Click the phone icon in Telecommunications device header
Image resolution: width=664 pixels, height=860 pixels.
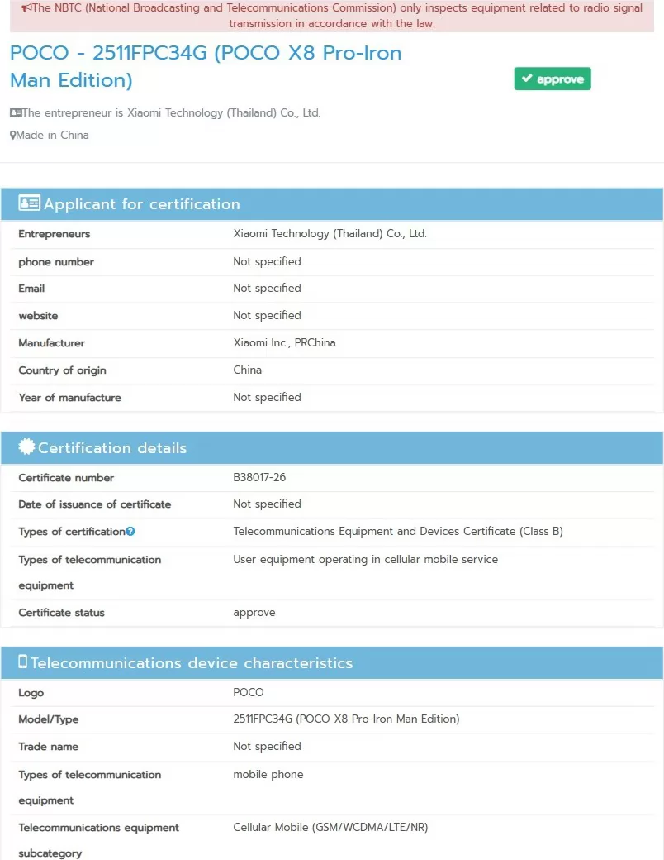(23, 662)
